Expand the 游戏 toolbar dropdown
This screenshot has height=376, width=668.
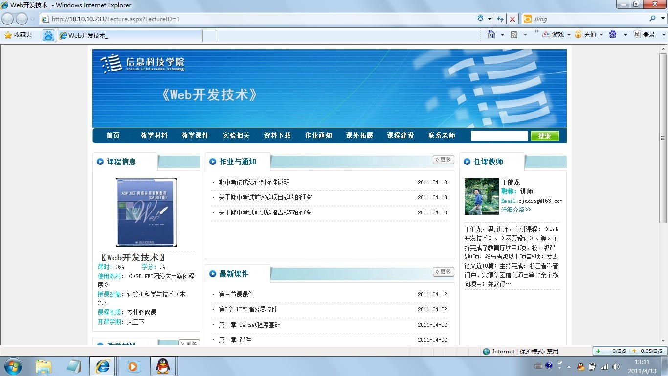click(x=568, y=35)
